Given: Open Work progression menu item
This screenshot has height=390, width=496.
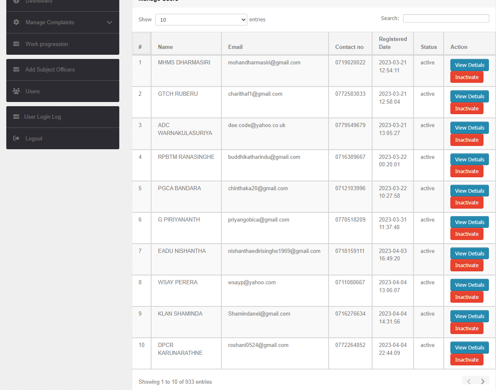Looking at the screenshot, I should point(63,44).
